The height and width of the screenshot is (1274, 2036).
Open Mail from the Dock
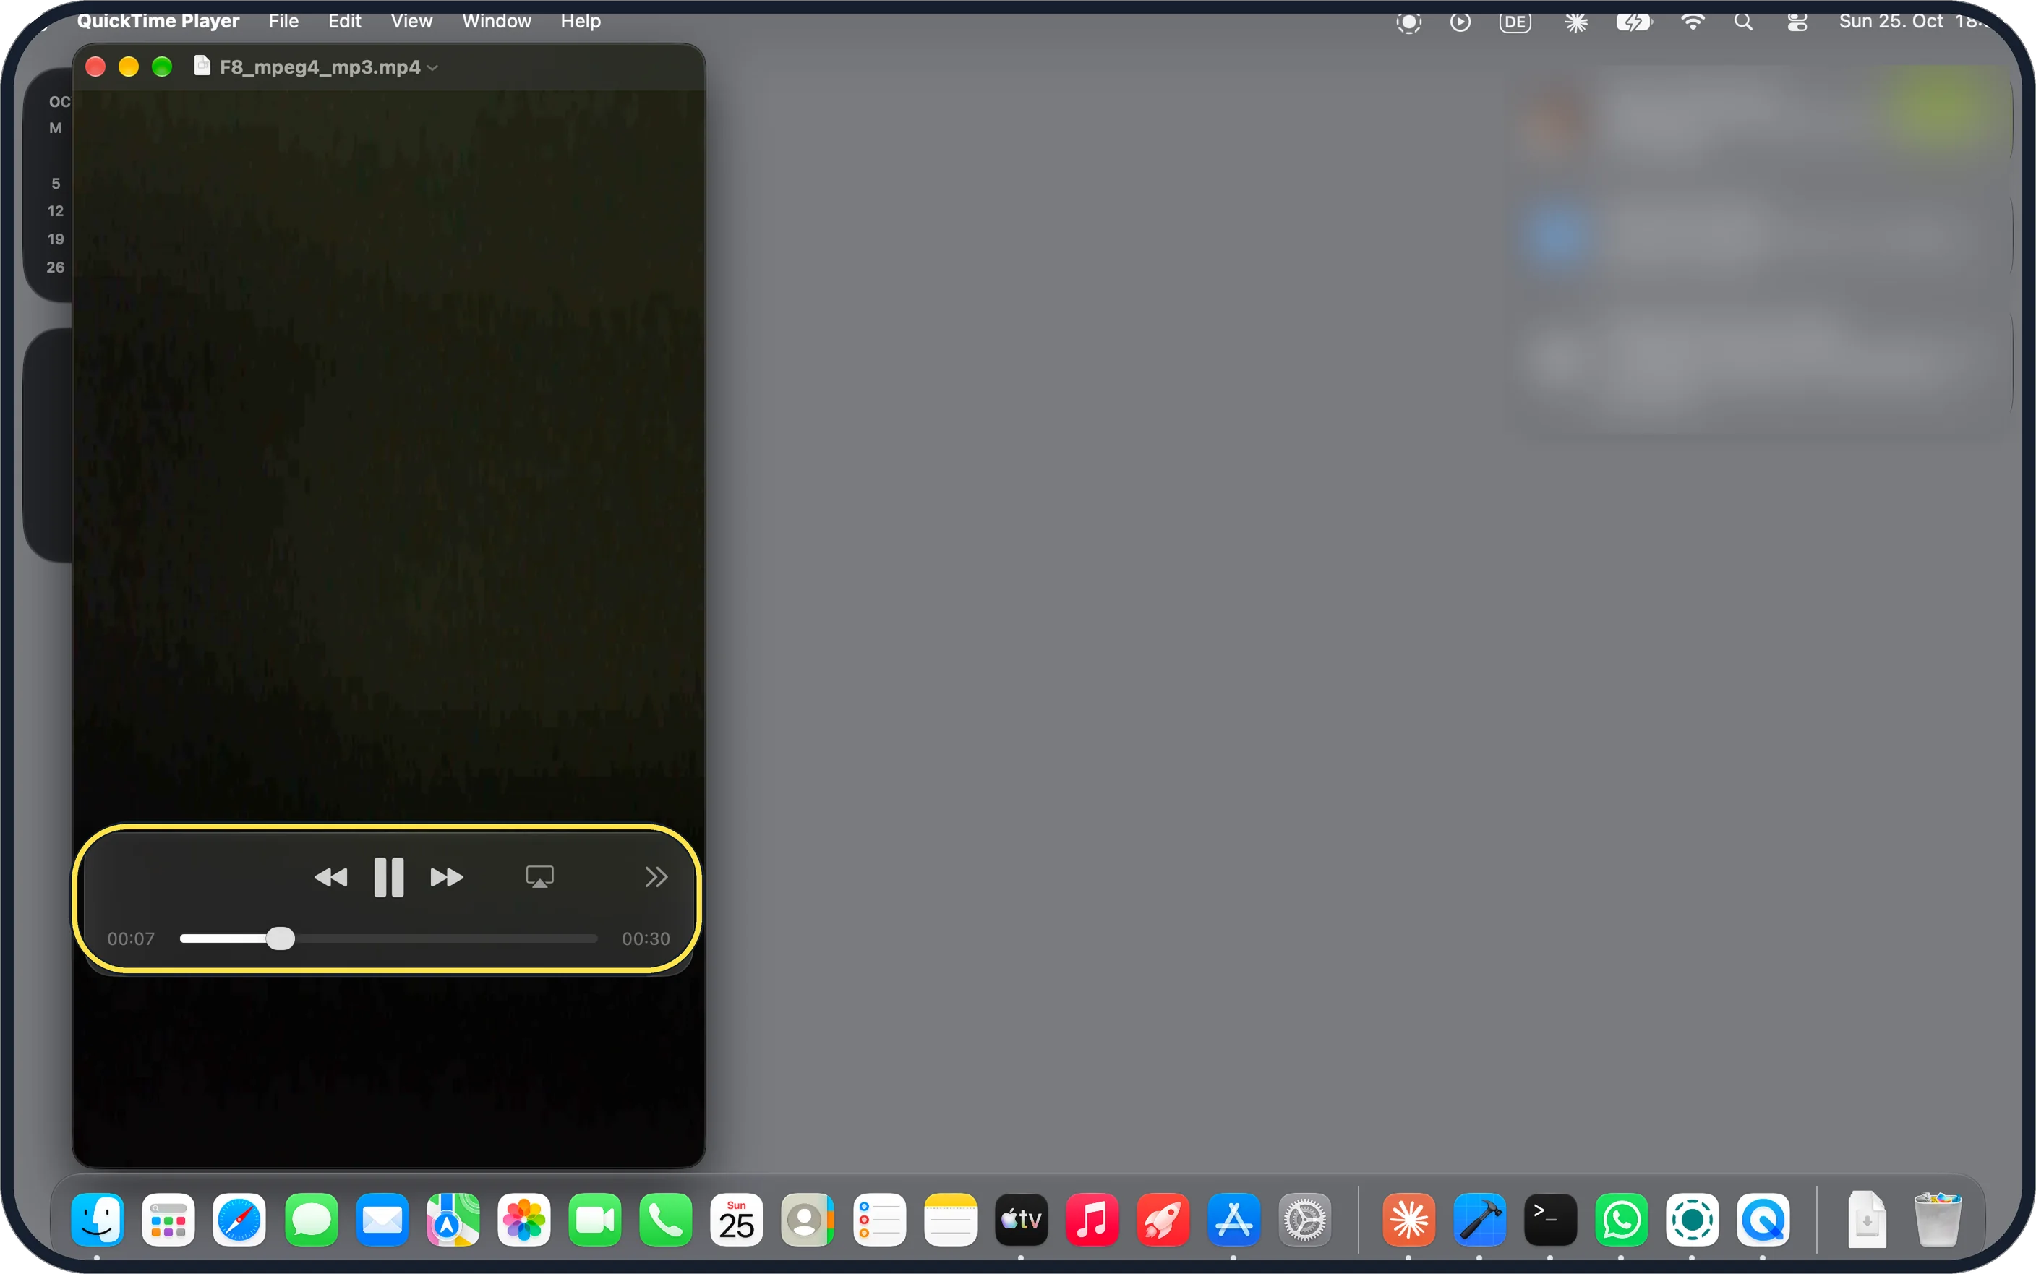[x=382, y=1219]
